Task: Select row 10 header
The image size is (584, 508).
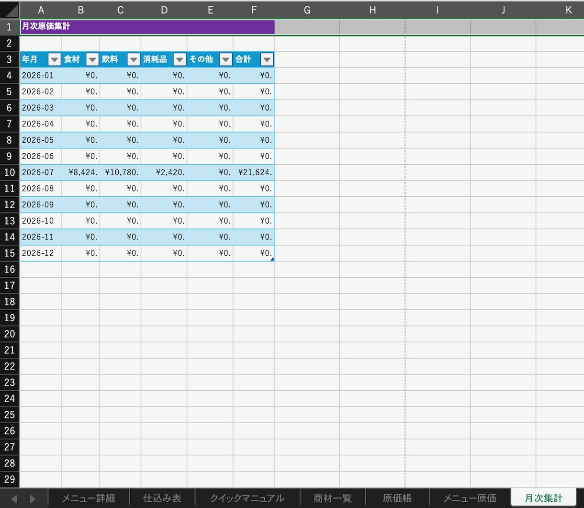Action: (x=10, y=172)
